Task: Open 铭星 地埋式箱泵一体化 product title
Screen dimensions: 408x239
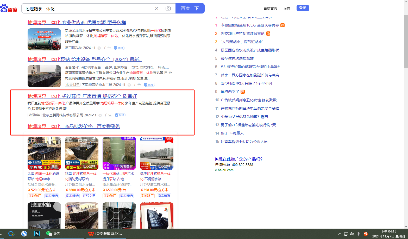Action: tap(81, 176)
